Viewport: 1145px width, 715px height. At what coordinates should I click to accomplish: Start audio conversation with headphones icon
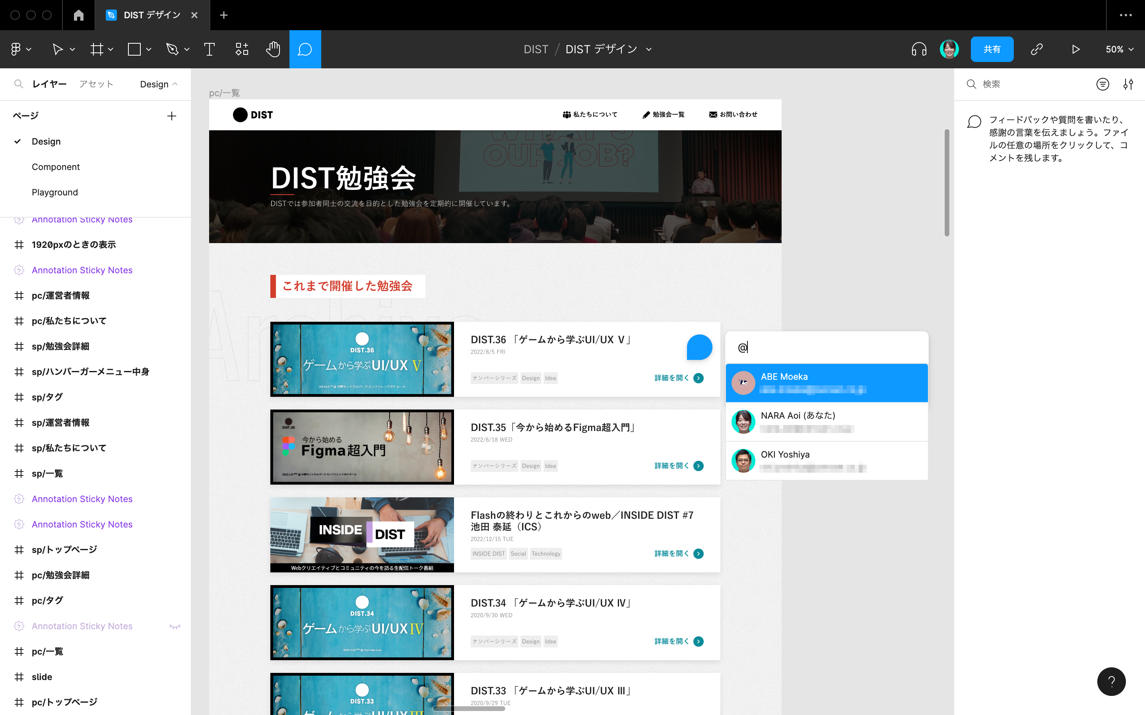click(x=919, y=49)
